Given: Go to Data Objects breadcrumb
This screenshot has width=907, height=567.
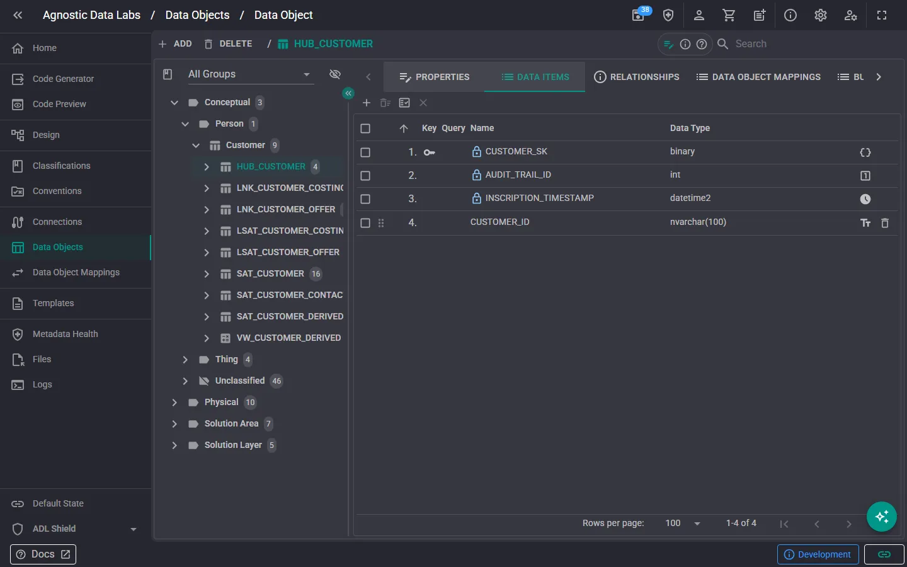Looking at the screenshot, I should click(x=197, y=15).
